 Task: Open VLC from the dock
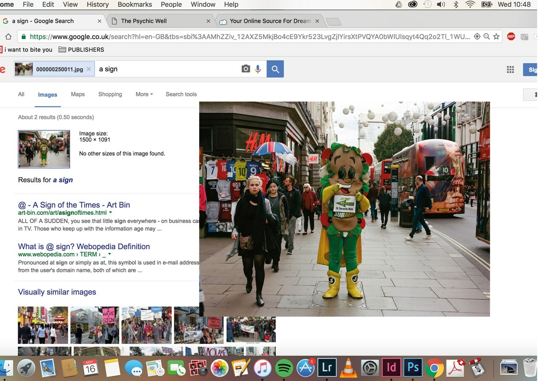pyautogui.click(x=348, y=368)
